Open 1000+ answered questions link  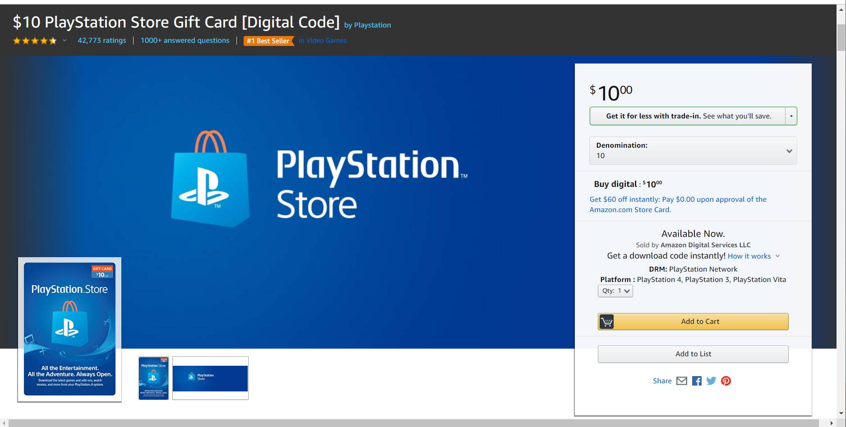click(x=185, y=41)
